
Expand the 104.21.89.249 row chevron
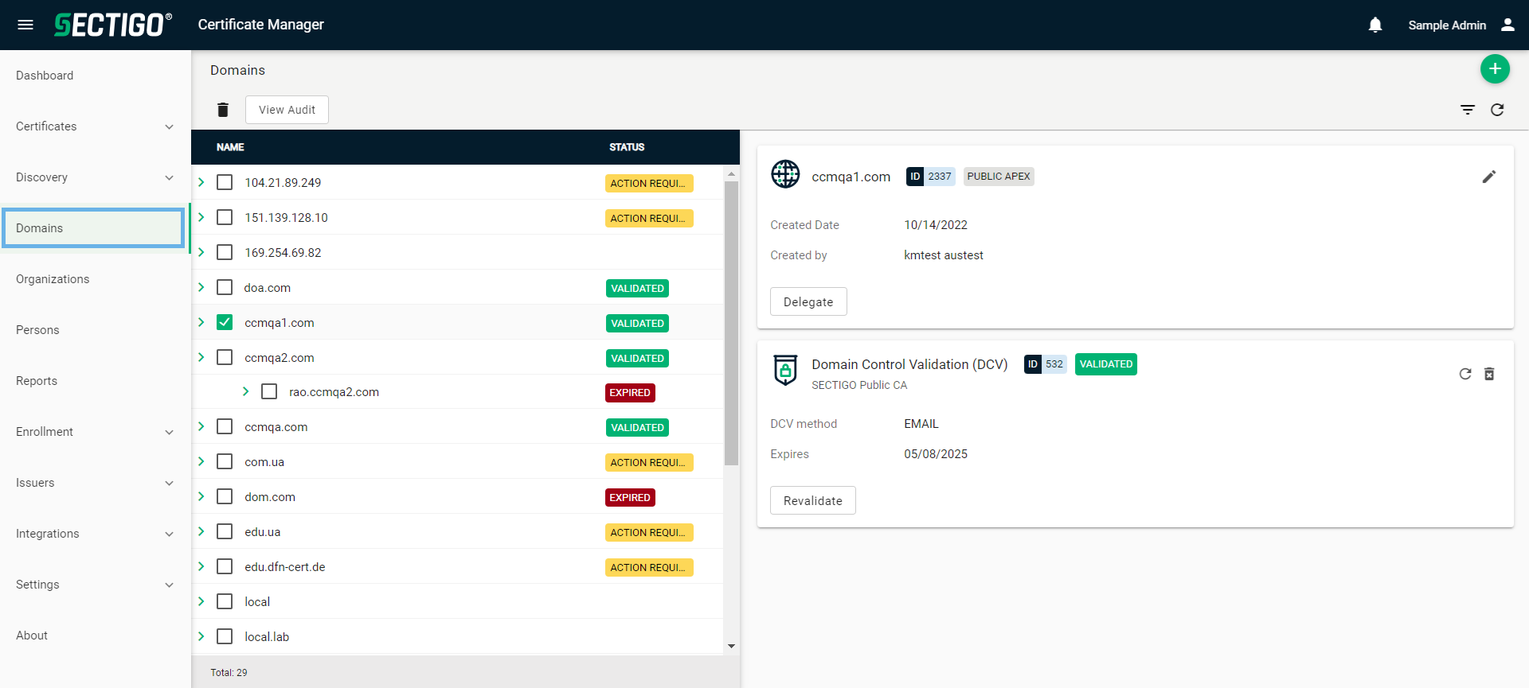tap(201, 183)
